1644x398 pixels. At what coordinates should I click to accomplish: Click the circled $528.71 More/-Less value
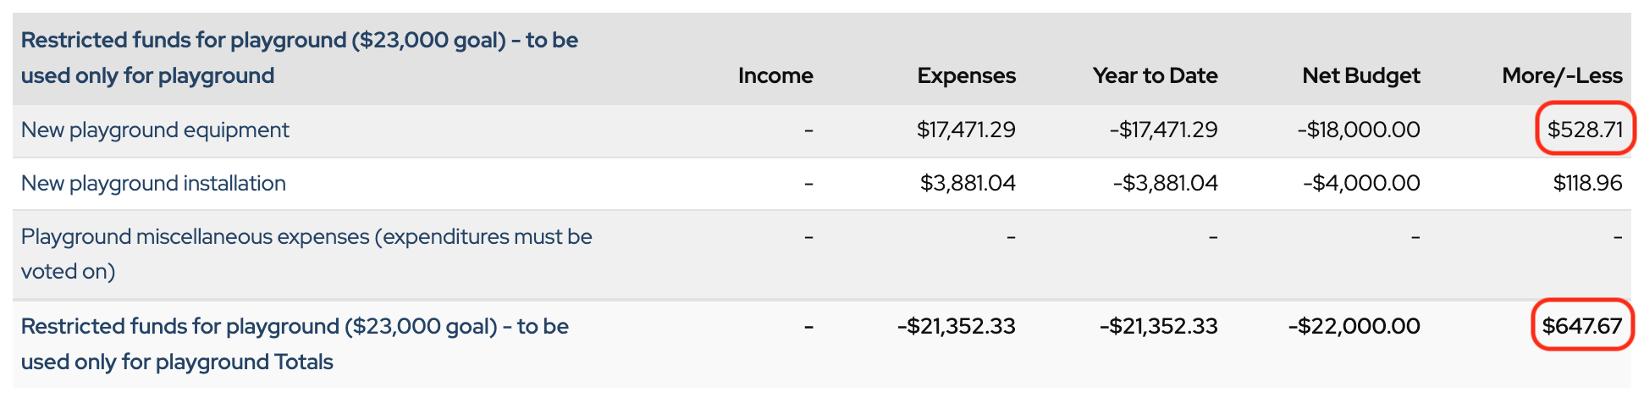click(1585, 130)
